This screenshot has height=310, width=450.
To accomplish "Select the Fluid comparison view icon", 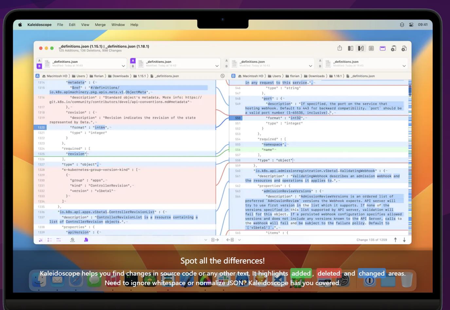I will pyautogui.click(x=361, y=48).
